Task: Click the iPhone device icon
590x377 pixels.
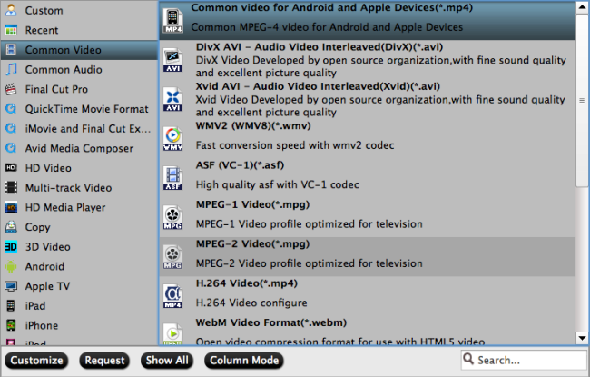Action: click(11, 325)
